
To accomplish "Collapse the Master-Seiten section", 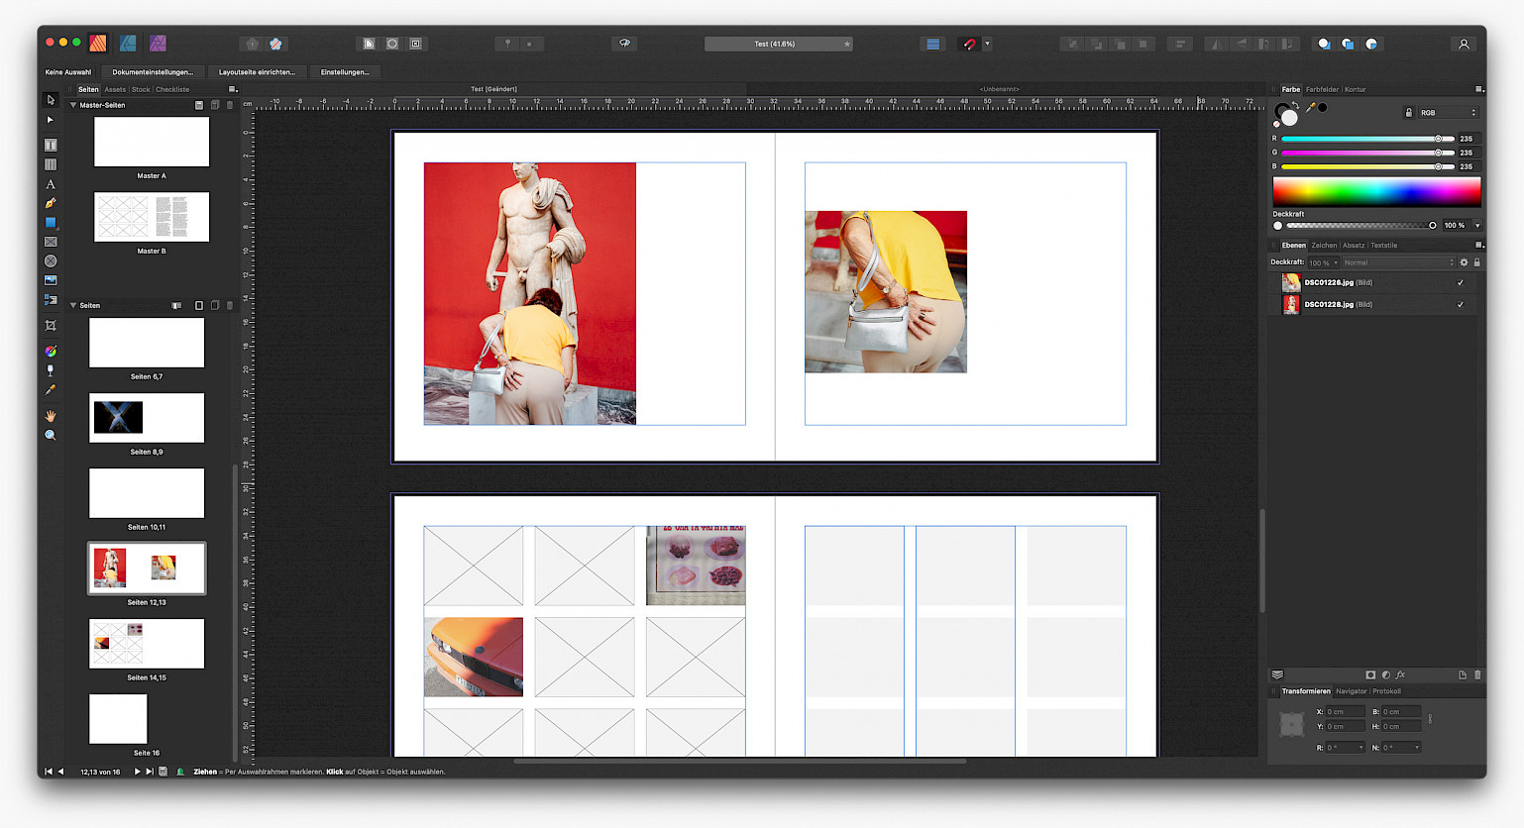I will point(73,105).
